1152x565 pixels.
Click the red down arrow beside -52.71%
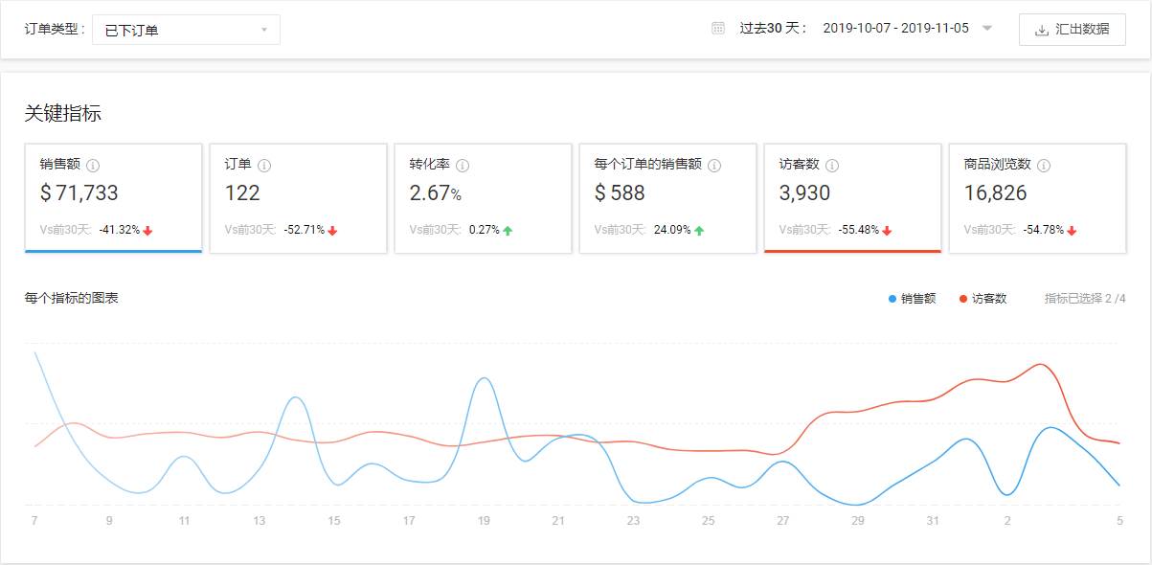pyautogui.click(x=332, y=231)
